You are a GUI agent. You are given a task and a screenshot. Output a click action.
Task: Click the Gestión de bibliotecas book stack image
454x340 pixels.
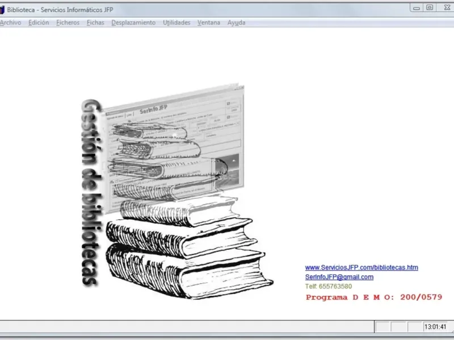[176, 192]
